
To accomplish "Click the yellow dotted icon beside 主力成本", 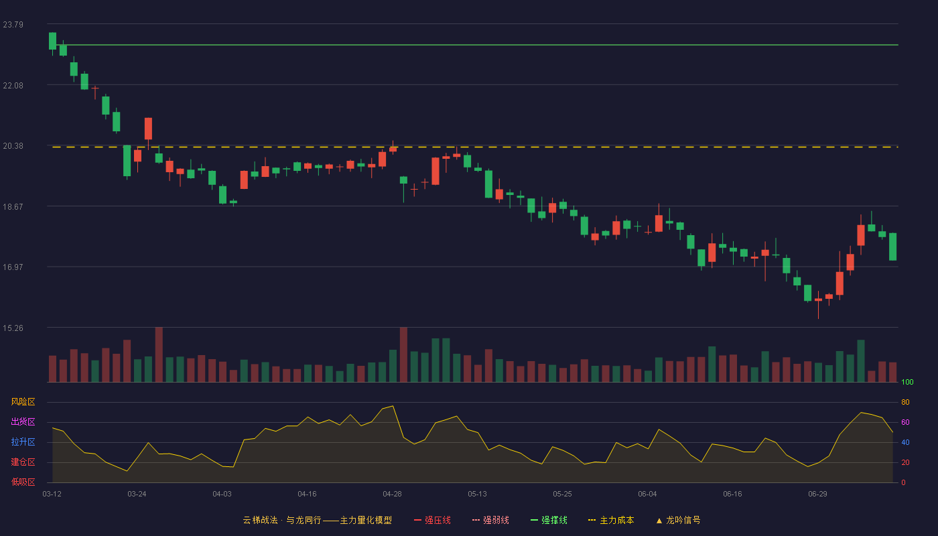I will click(592, 520).
